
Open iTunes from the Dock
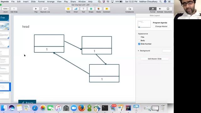[x=58, y=108]
